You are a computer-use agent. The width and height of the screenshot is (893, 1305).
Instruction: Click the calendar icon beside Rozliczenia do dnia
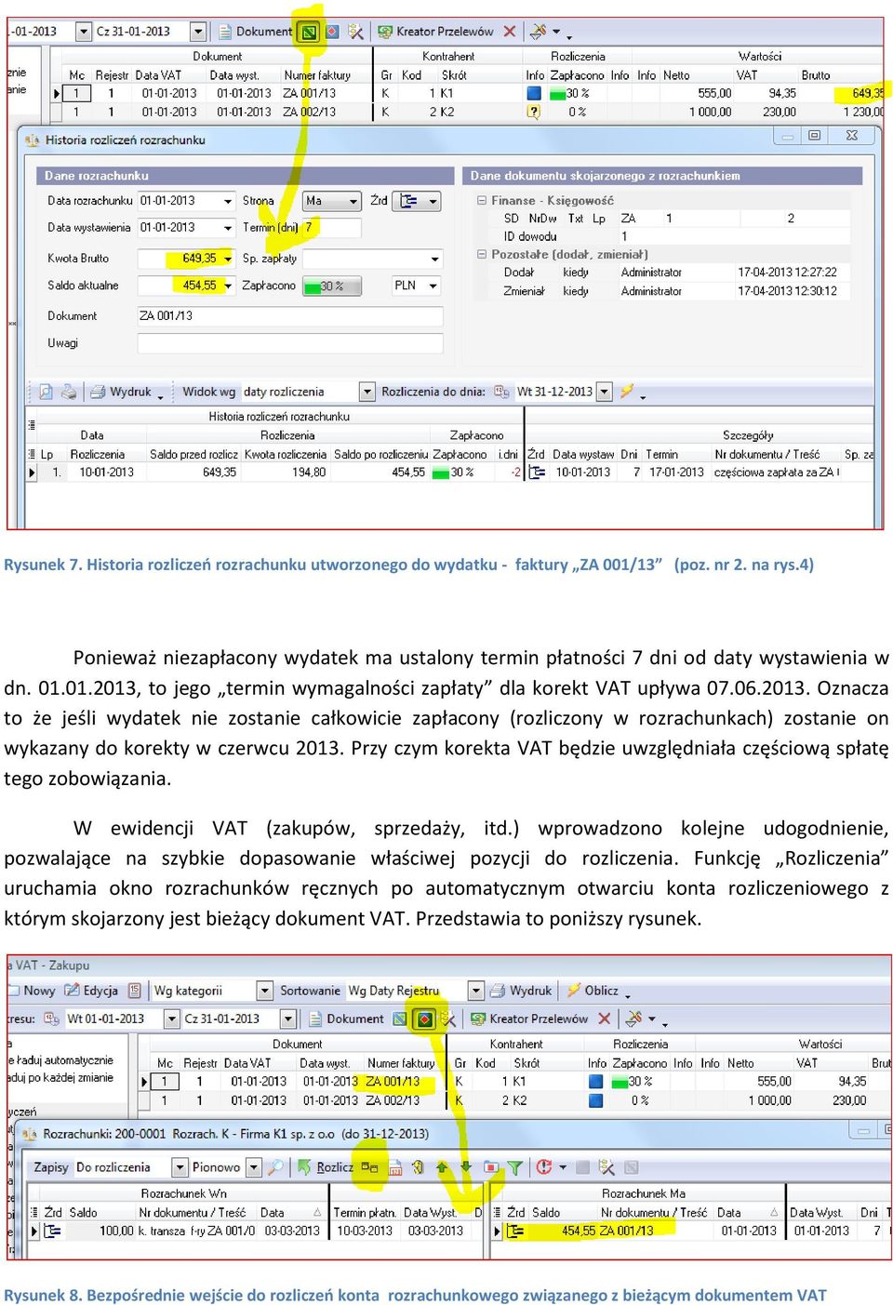[x=502, y=392]
